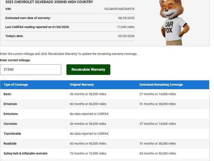Click Emissions No data reported to CARFAX
Screen dimensions: 214x161
(89, 114)
